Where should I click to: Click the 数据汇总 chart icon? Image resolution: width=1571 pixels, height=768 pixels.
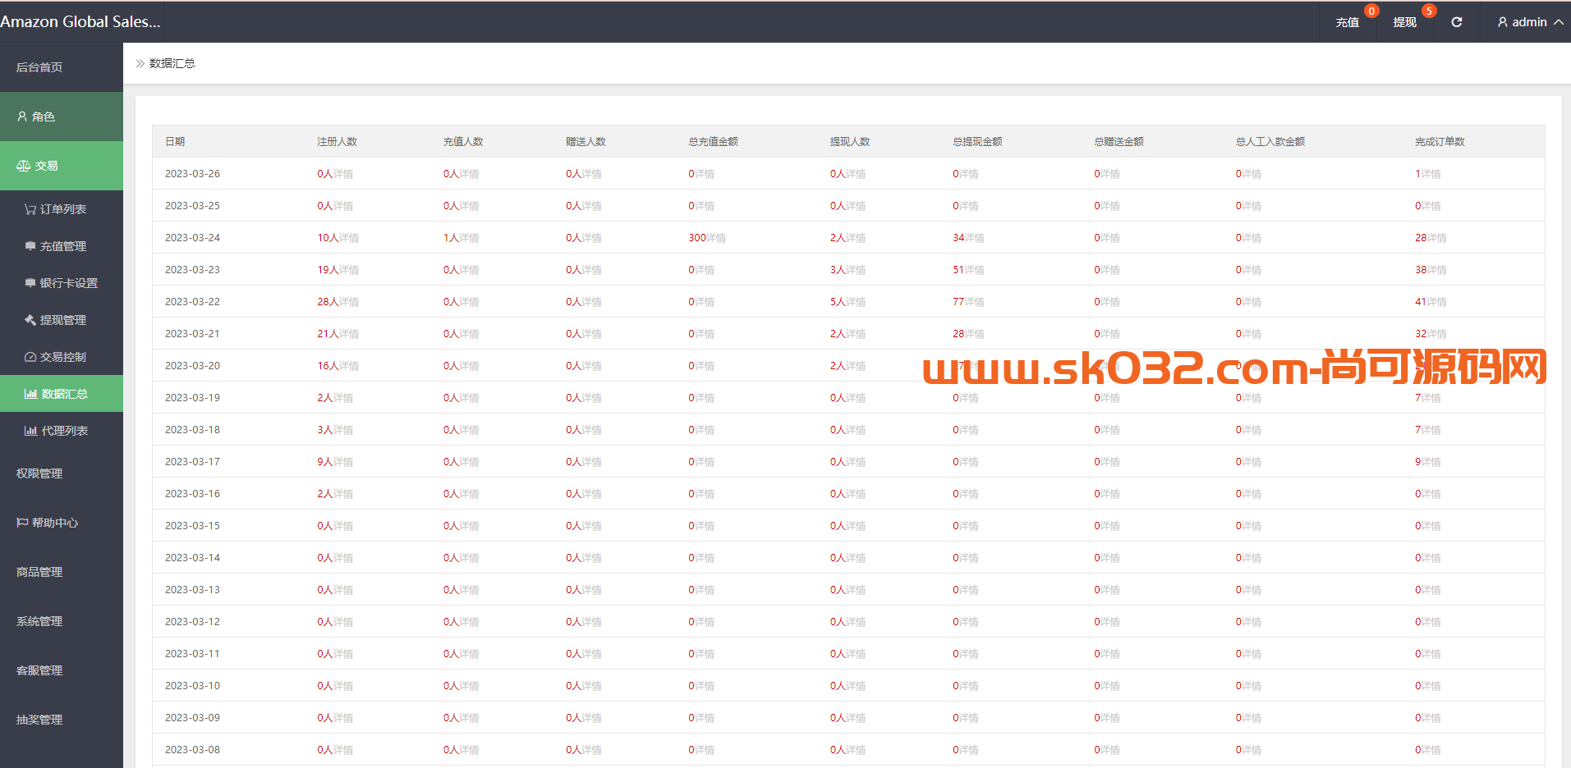(x=30, y=394)
